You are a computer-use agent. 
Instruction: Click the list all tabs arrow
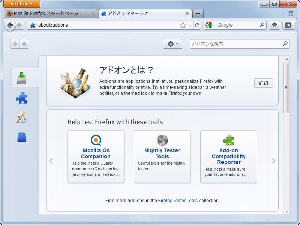[x=283, y=13]
